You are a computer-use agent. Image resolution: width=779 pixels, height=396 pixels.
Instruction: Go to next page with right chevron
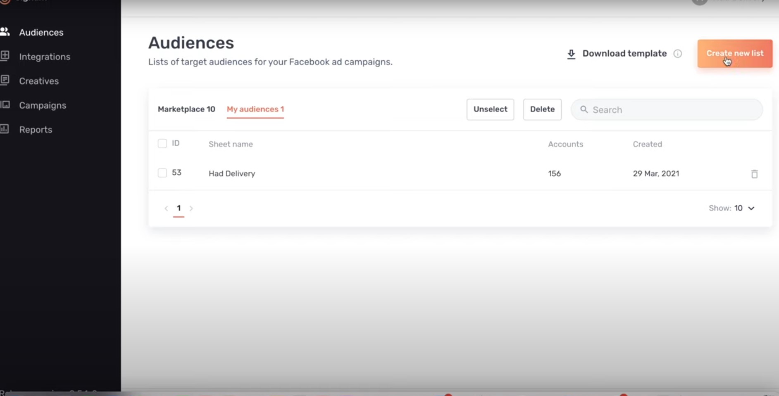[x=191, y=208]
